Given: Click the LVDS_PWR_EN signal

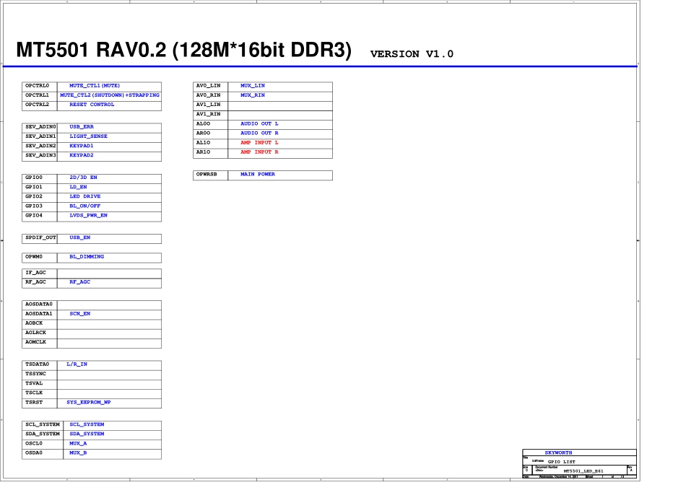Looking at the screenshot, I should tap(88, 215).
